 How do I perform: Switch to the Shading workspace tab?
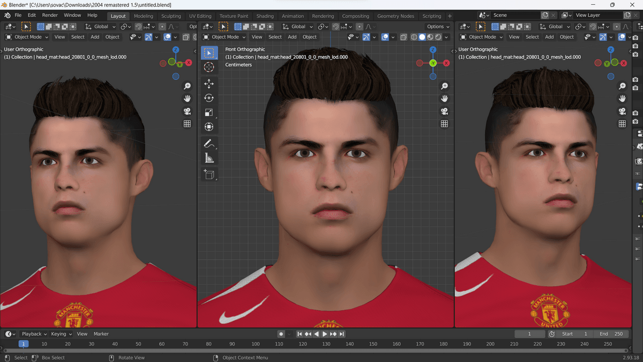point(265,16)
